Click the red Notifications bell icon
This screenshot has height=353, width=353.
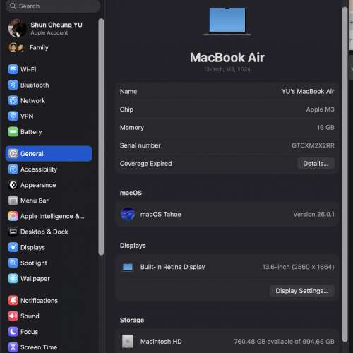pos(13,301)
